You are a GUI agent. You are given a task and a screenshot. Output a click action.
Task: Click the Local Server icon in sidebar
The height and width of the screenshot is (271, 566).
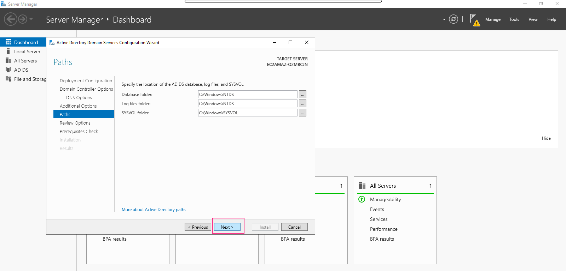pos(8,51)
